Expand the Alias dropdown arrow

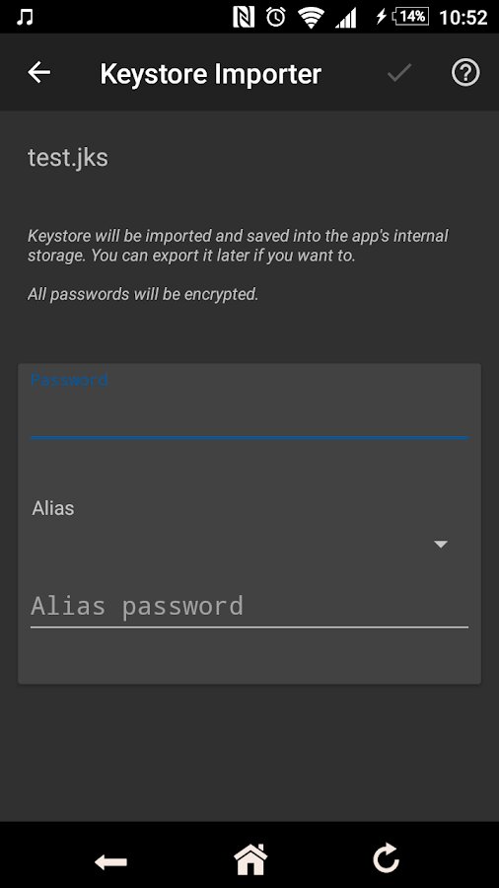pyautogui.click(x=440, y=545)
